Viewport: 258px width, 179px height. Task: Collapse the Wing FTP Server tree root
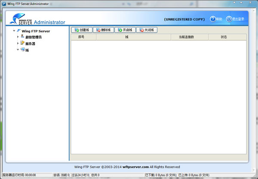[x=14, y=31]
